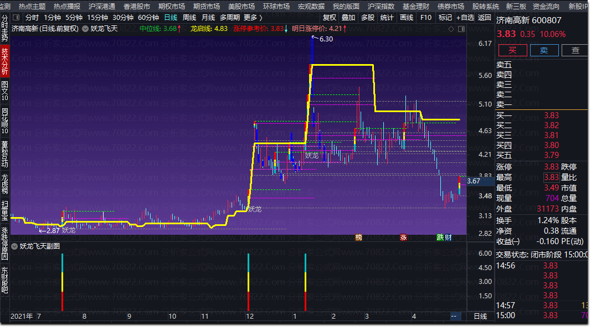Image resolution: width=591 pixels, height=327 pixels.
Task: Activate the 画线 drawing tool
Action: click(407, 18)
